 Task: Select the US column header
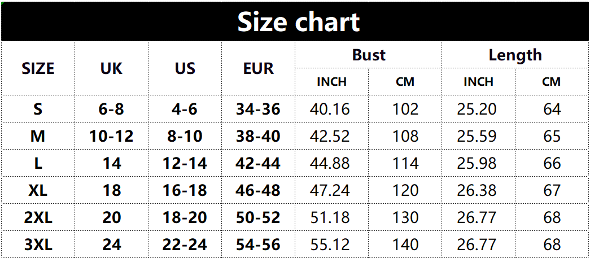(185, 69)
